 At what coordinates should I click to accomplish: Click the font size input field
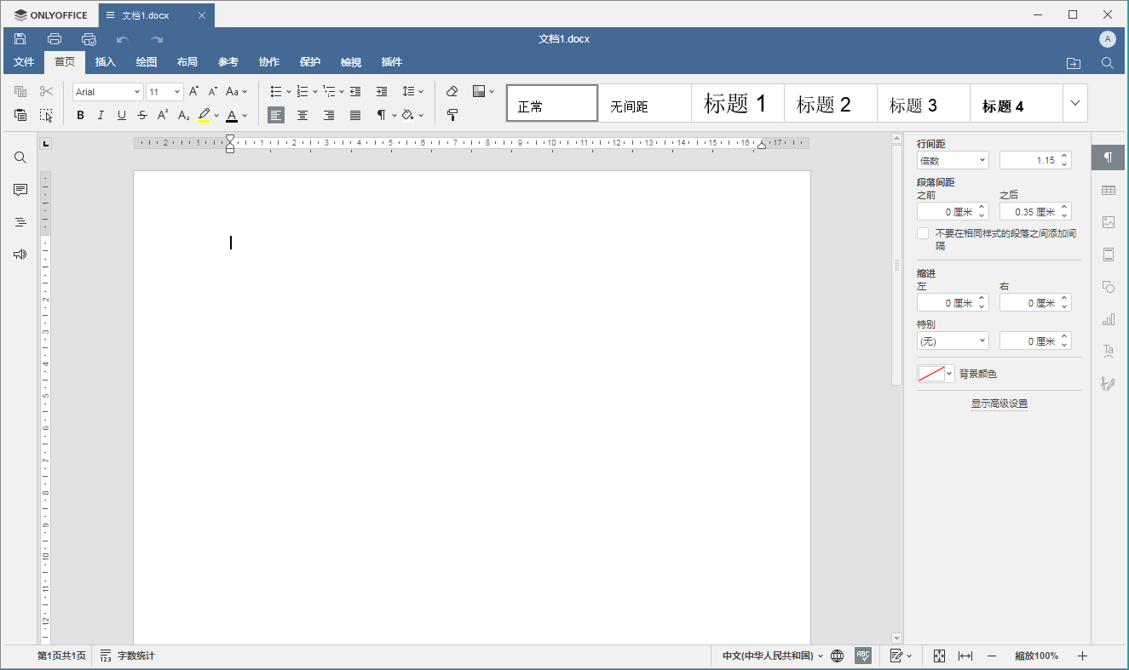[158, 92]
